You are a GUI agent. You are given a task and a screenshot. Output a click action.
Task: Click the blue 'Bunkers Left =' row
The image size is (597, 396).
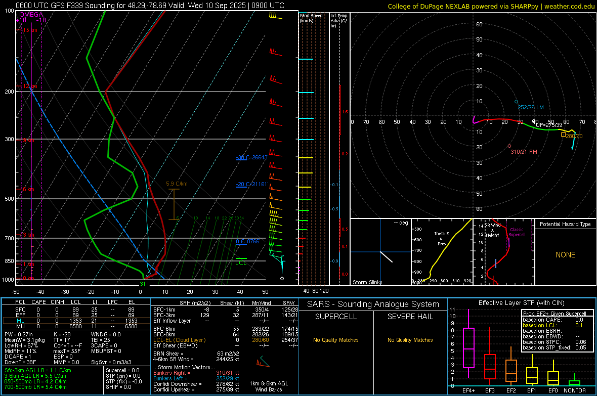tap(196, 378)
